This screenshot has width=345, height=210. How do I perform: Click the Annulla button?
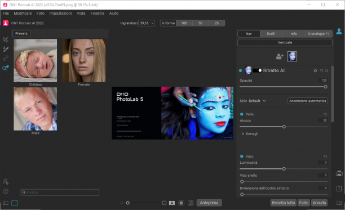(319, 203)
